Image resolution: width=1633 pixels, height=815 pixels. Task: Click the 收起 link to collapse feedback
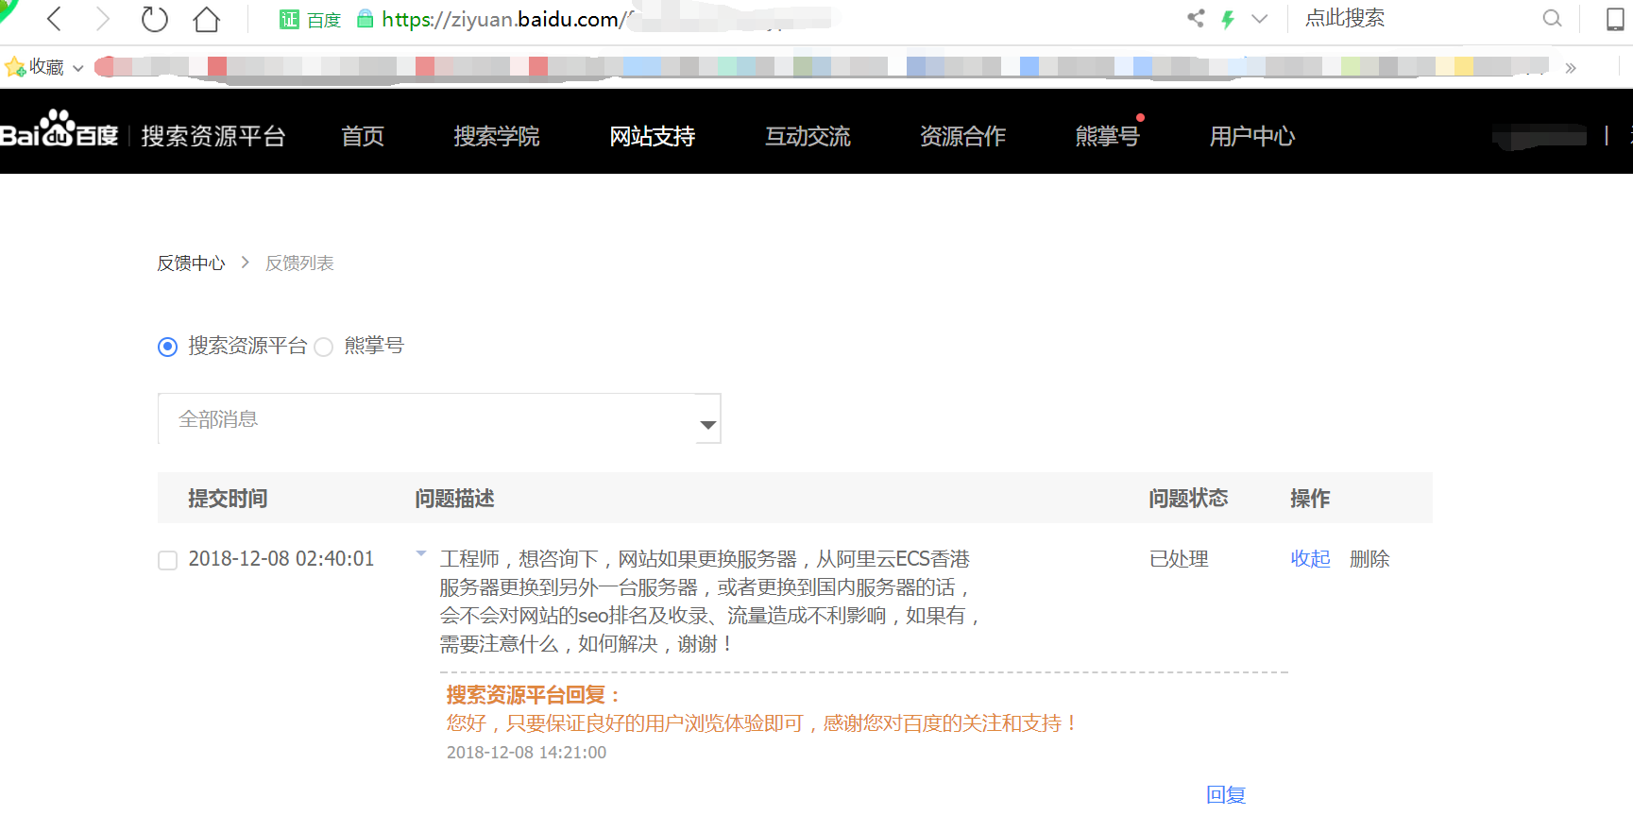click(x=1310, y=559)
